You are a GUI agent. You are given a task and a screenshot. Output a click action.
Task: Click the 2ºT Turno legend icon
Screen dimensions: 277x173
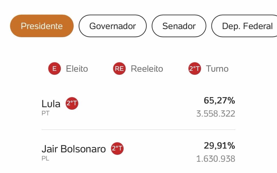(x=195, y=69)
